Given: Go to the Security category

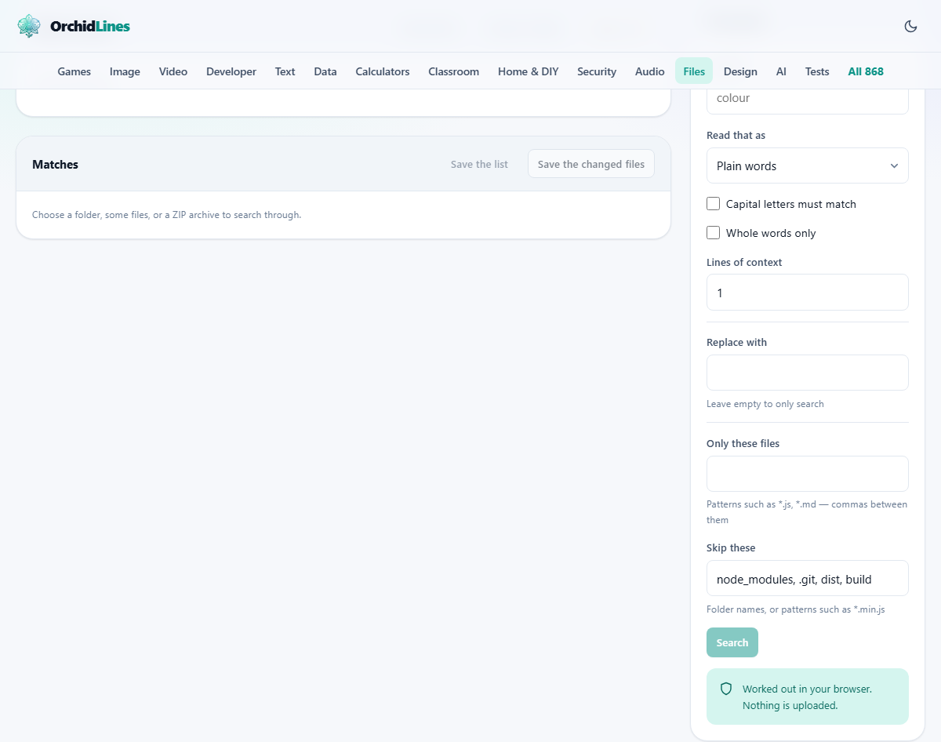Looking at the screenshot, I should coord(597,71).
